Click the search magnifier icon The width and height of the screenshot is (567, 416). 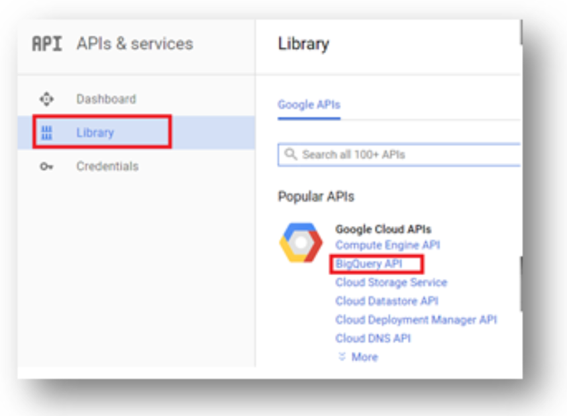click(x=291, y=154)
